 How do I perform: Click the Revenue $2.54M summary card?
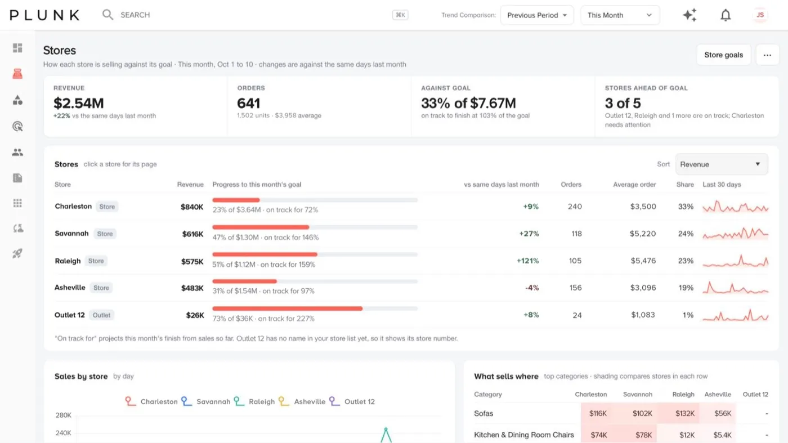tap(136, 106)
